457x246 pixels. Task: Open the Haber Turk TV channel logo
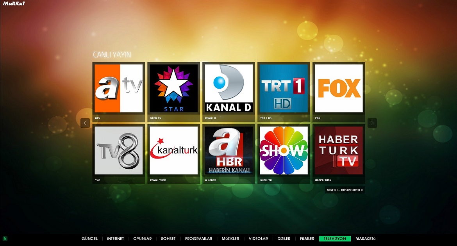(339, 150)
